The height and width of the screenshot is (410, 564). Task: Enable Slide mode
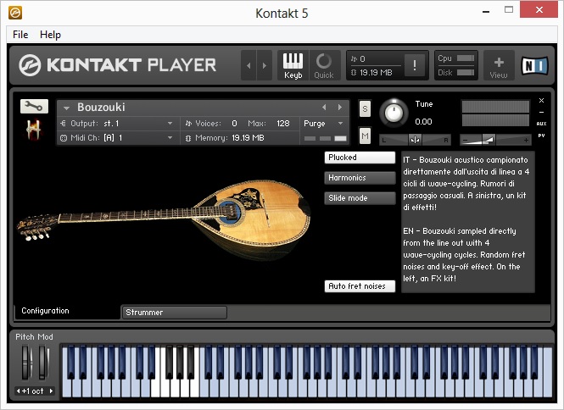[x=360, y=198]
